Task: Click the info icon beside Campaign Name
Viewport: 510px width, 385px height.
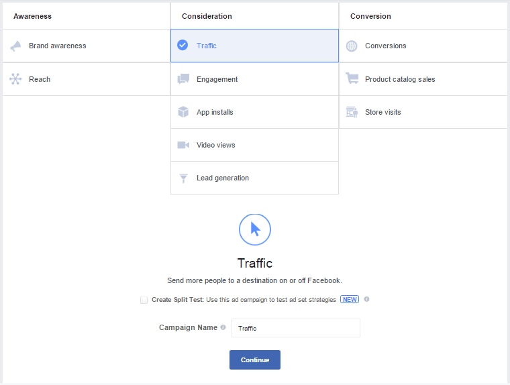Action: (223, 327)
